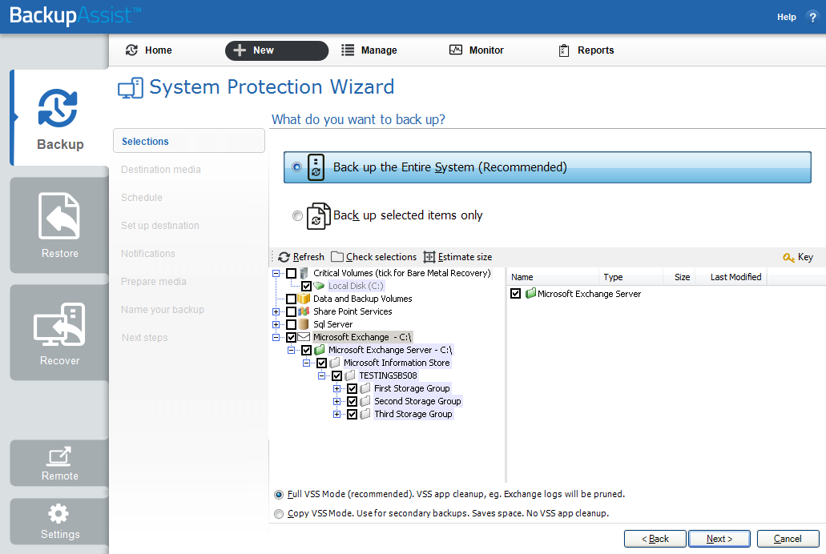Select the Selections wizard step
The height and width of the screenshot is (554, 826).
188,141
